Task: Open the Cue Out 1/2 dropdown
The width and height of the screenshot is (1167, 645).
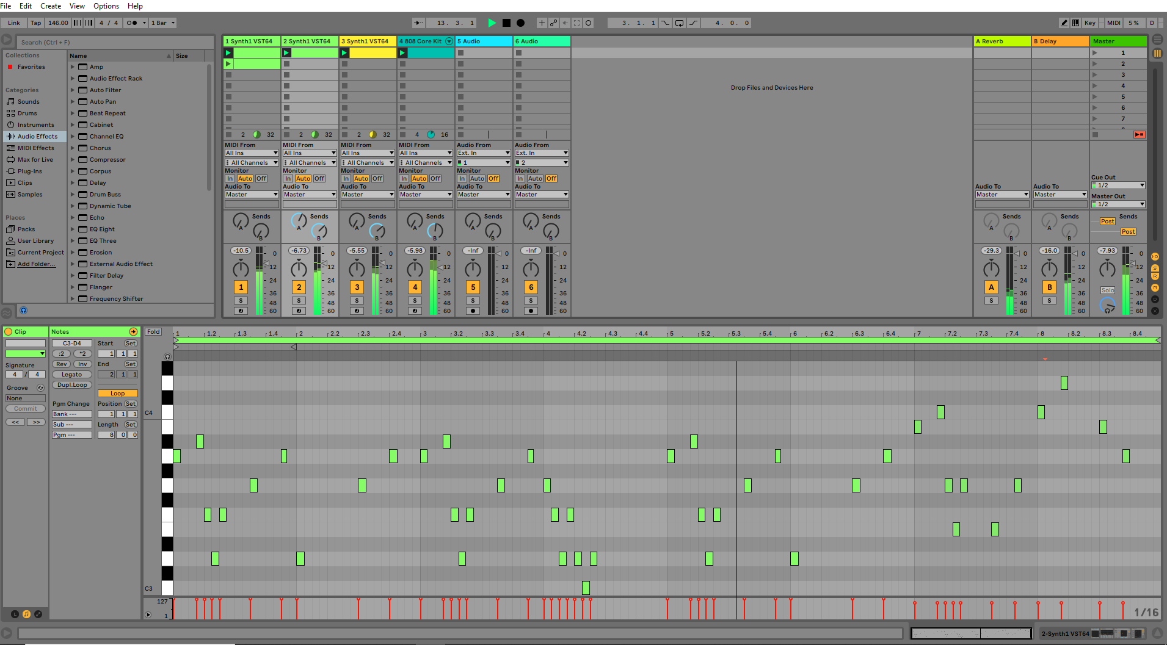Action: 1118,185
